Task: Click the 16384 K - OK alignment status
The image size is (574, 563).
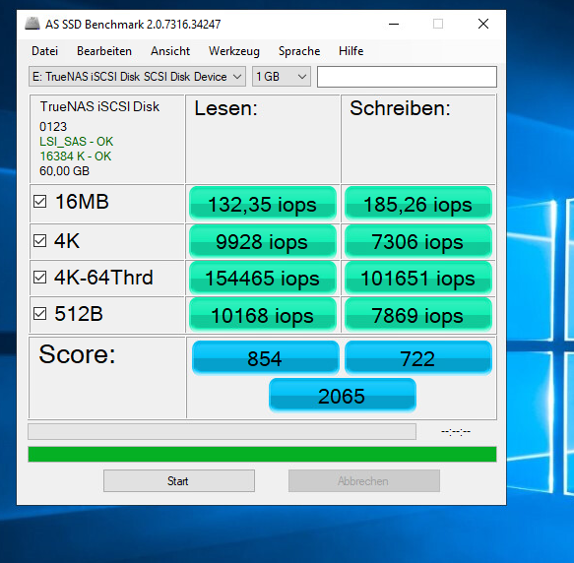Action: 76,156
